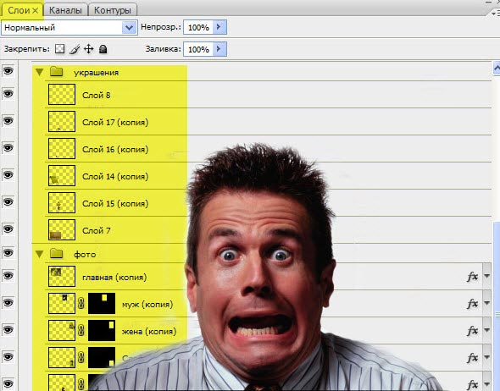
Task: Toggle visibility of Слой 14 (копия)
Action: click(8, 175)
